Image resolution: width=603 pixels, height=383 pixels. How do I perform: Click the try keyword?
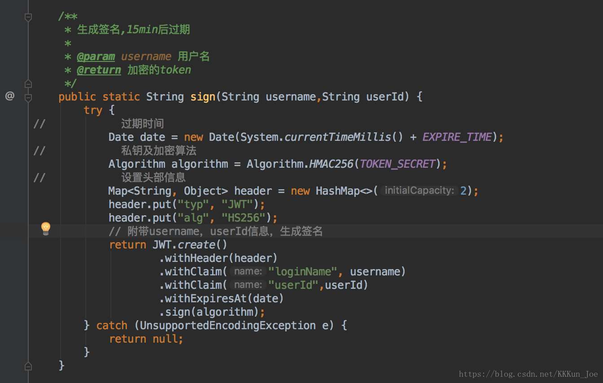93,110
